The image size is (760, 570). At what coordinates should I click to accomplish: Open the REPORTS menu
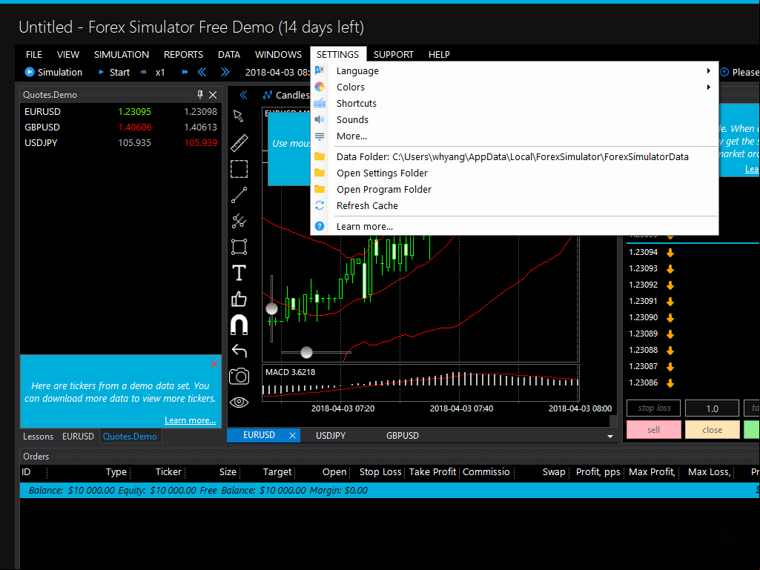coord(183,54)
